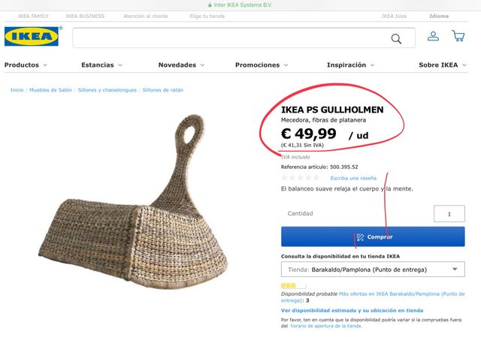This screenshot has height=337, width=481.
Task: Open the user account icon
Action: tap(433, 36)
